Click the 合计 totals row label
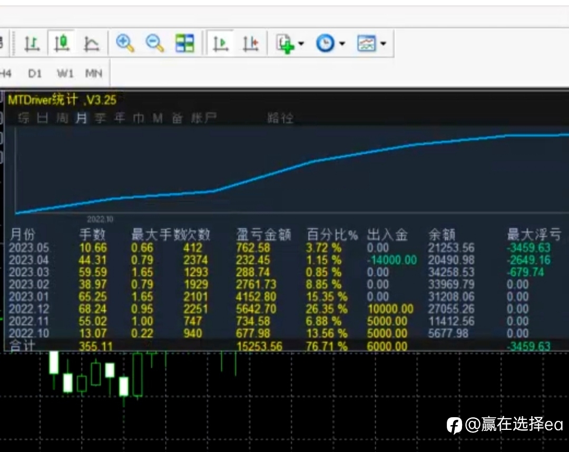The height and width of the screenshot is (452, 569). pyautogui.click(x=22, y=346)
